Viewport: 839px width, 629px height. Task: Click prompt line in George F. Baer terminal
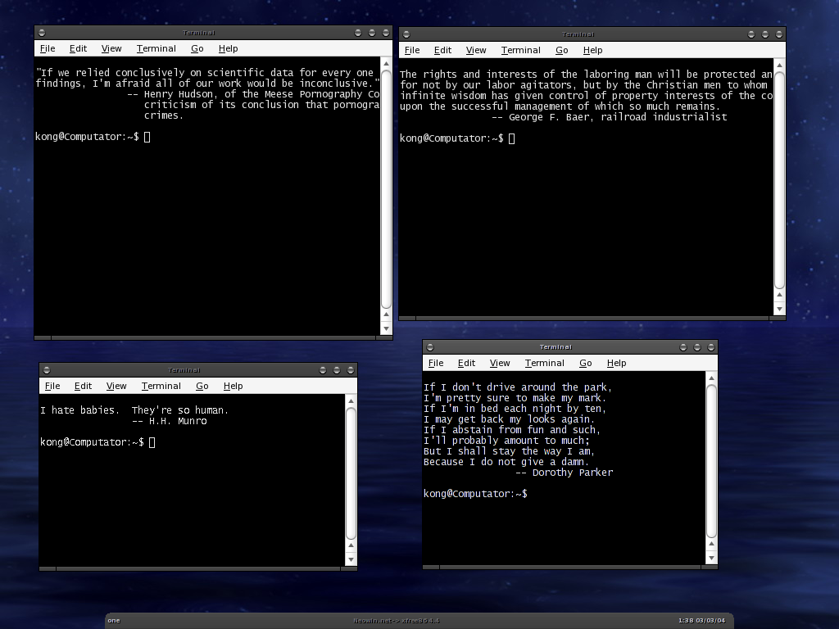click(457, 138)
